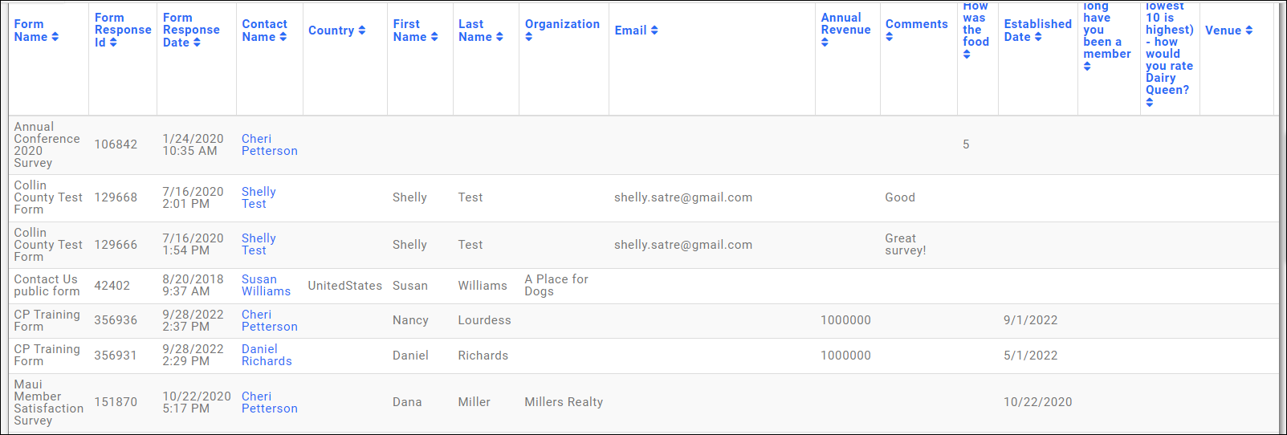Open the Daniel Richards contact link

tap(267, 355)
